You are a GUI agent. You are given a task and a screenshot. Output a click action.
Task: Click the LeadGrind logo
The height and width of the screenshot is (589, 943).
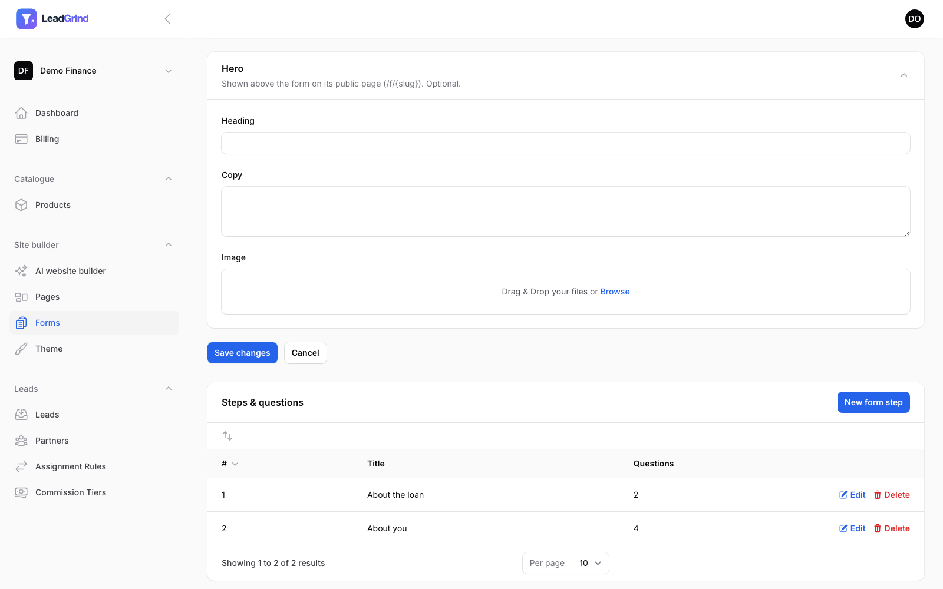[x=52, y=19]
